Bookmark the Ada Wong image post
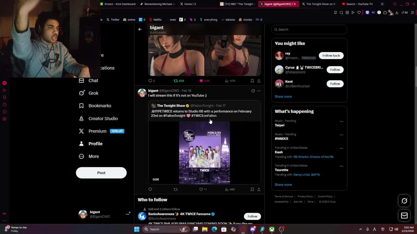 [x=252, y=81]
